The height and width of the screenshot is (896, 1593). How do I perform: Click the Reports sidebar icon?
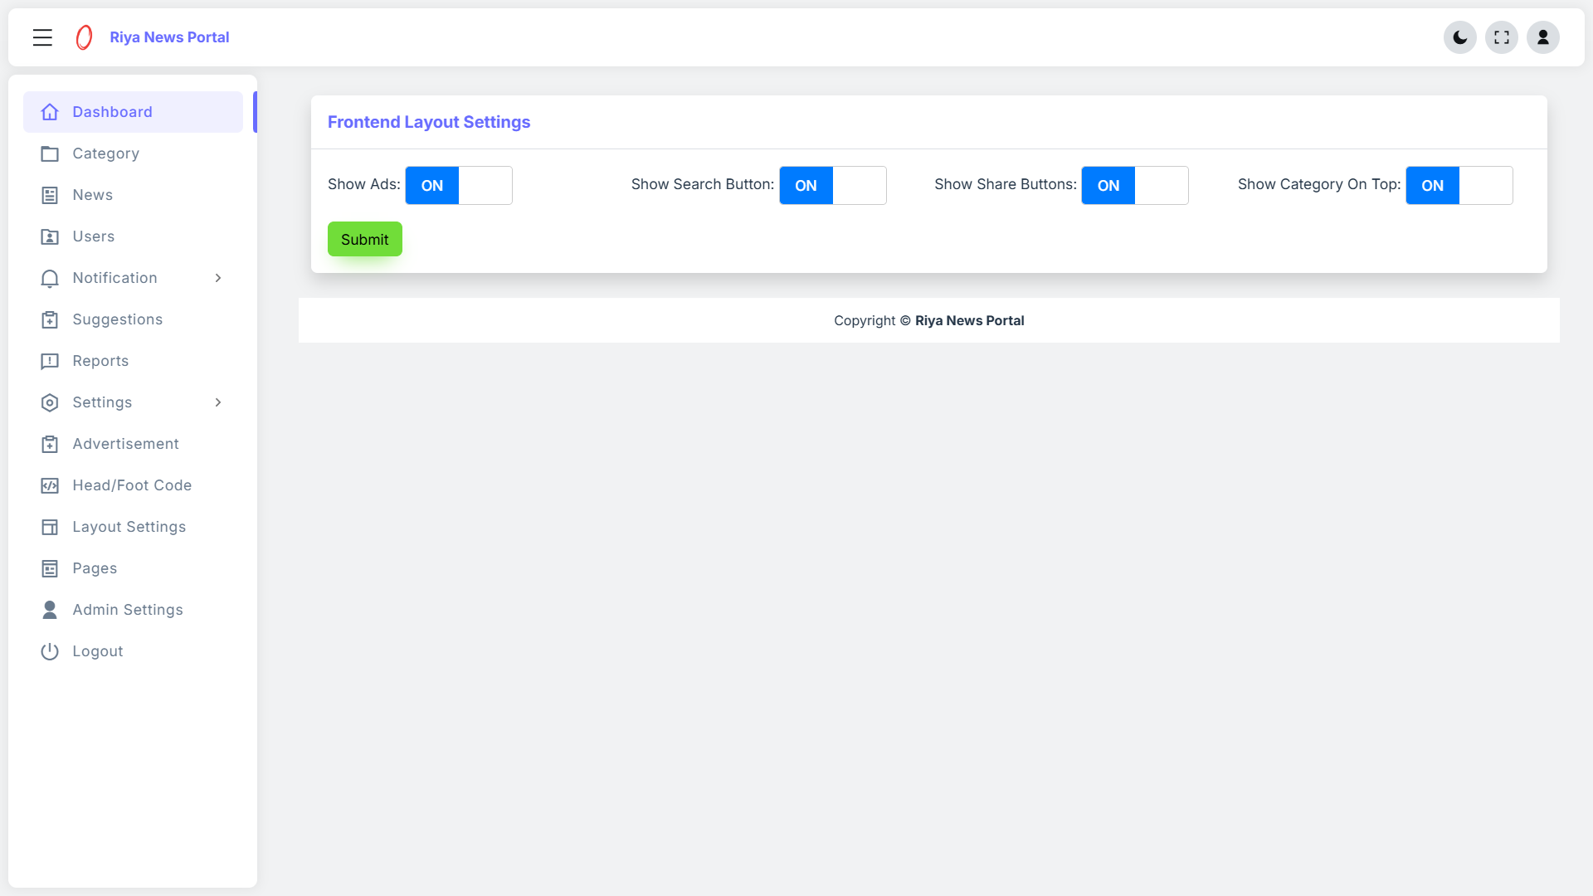(x=50, y=361)
